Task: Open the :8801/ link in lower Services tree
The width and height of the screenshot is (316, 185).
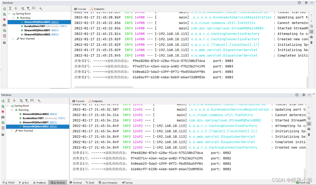Action: pos(53,122)
